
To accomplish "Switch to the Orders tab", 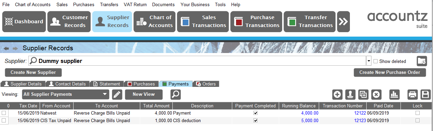I will click(206, 84).
